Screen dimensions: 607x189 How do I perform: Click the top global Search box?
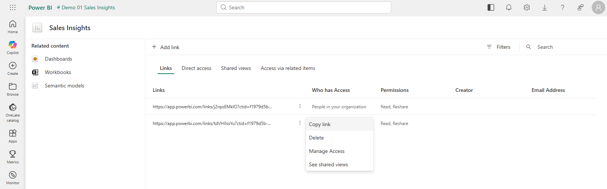[x=303, y=7]
